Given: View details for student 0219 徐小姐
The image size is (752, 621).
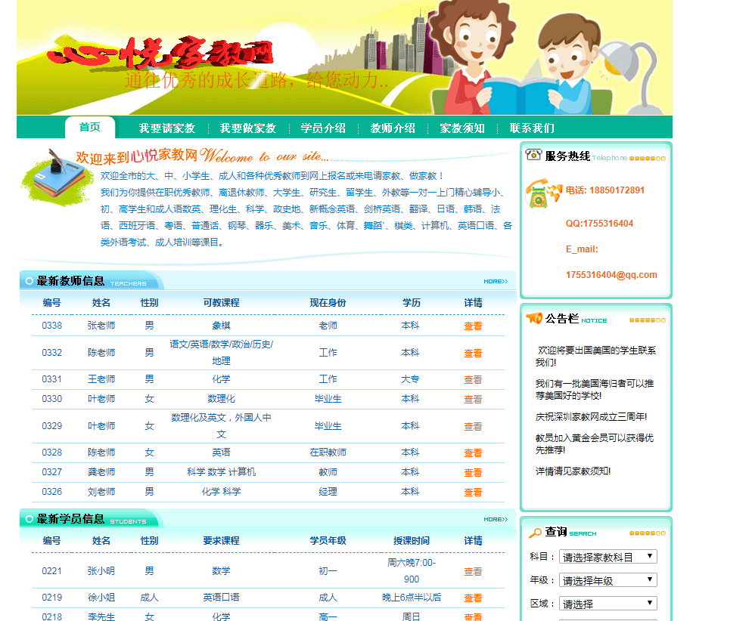Looking at the screenshot, I should [x=473, y=598].
